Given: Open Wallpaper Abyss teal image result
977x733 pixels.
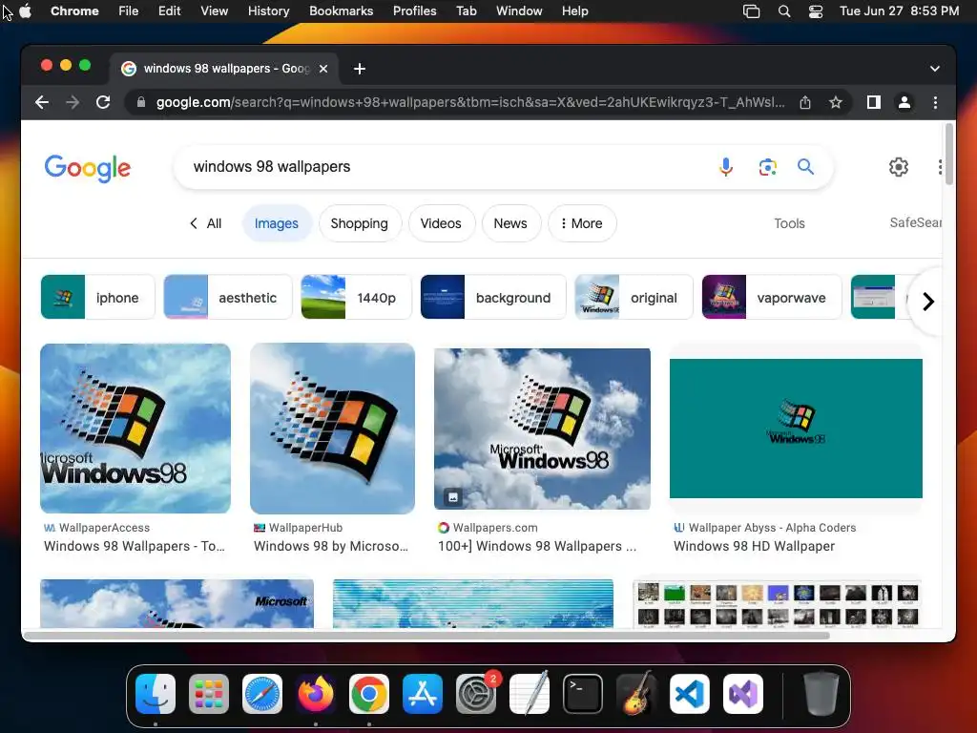Looking at the screenshot, I should coord(796,429).
